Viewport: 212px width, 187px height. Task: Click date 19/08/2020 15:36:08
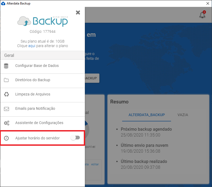tap(140, 151)
